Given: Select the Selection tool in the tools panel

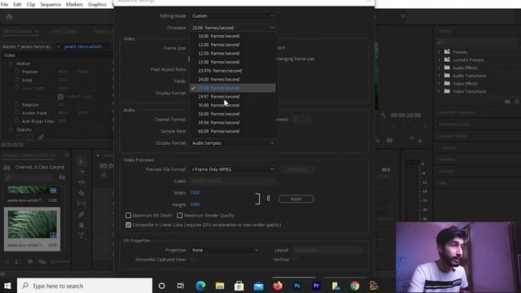Looking at the screenshot, I should click(81, 162).
